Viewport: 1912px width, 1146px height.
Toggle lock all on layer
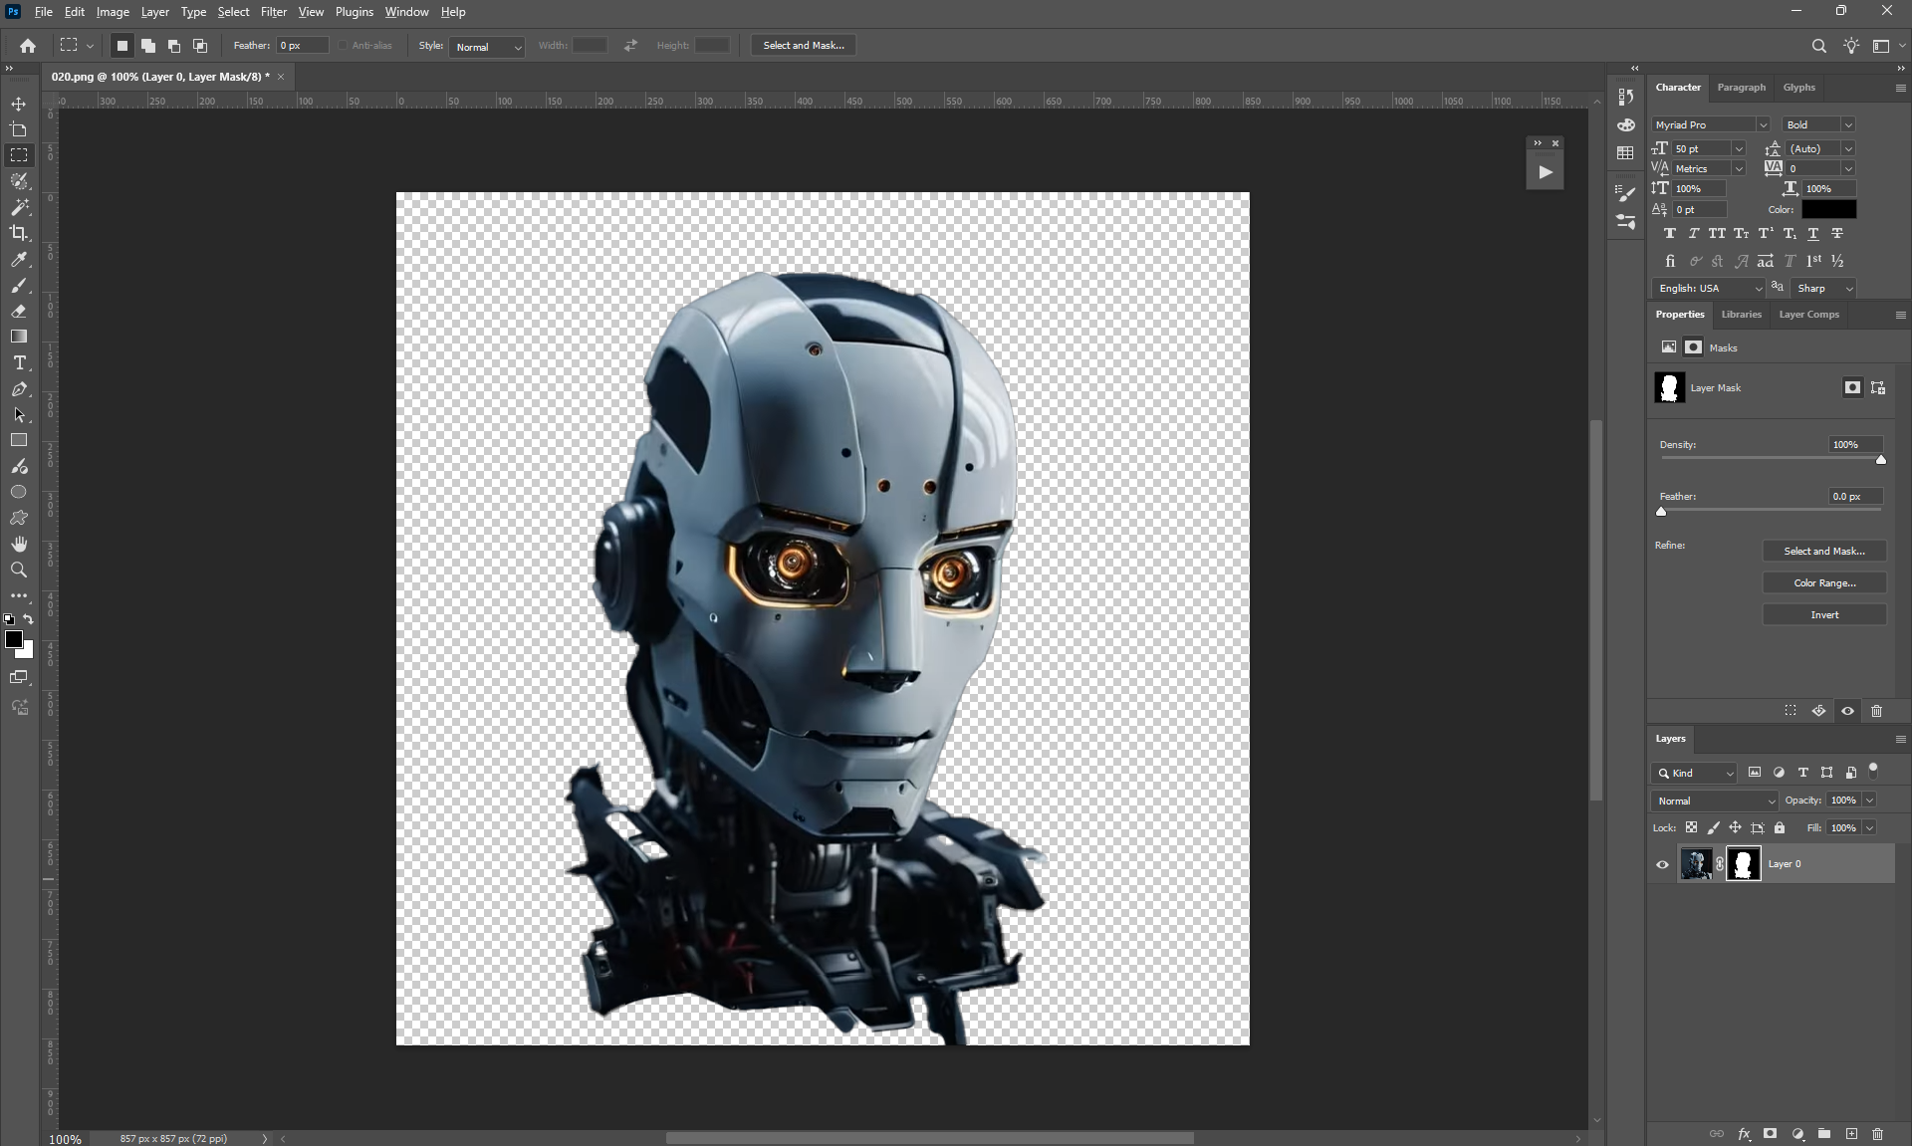pyautogui.click(x=1780, y=828)
